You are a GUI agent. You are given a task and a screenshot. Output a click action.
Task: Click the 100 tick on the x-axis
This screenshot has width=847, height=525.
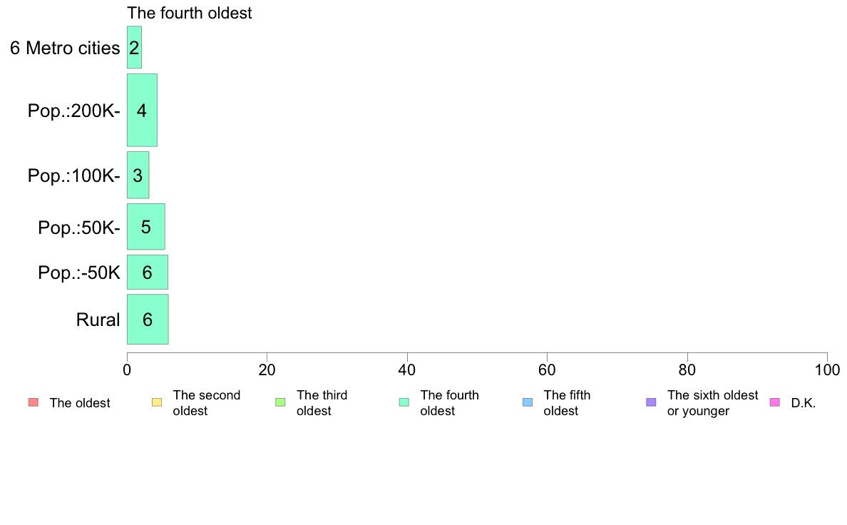click(827, 369)
